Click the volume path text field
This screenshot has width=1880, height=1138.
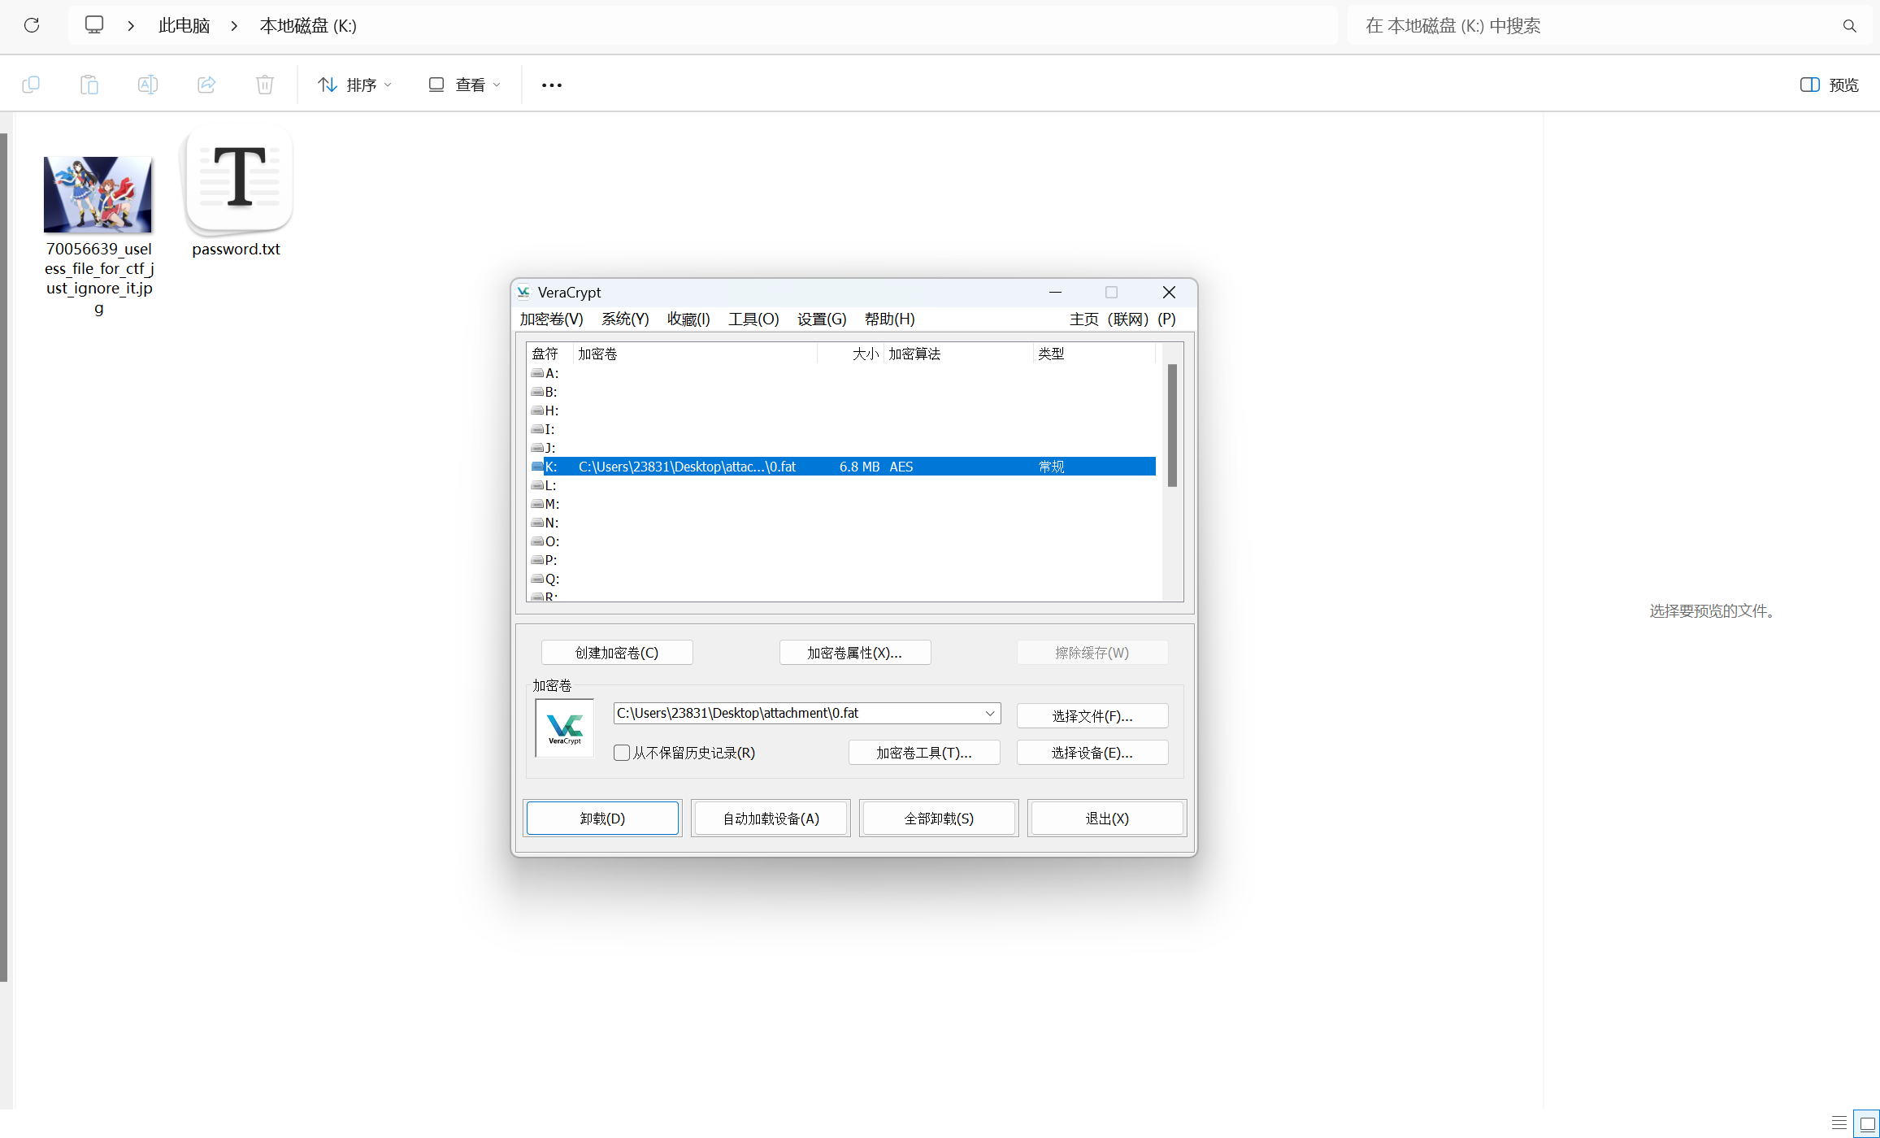click(x=797, y=714)
